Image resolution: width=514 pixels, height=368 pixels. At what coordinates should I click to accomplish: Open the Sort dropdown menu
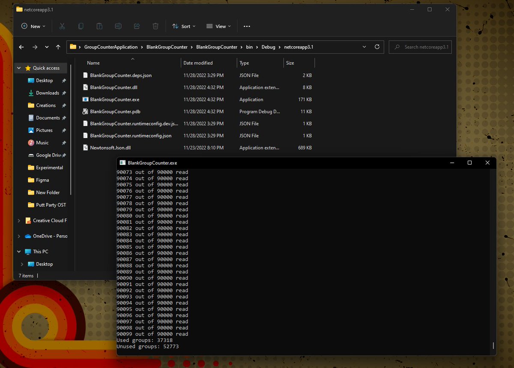point(184,26)
